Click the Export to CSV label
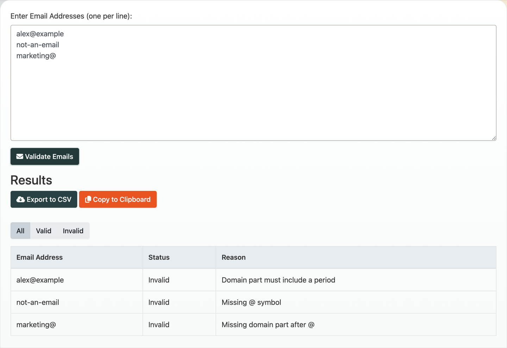Image resolution: width=507 pixels, height=348 pixels. (x=49, y=199)
